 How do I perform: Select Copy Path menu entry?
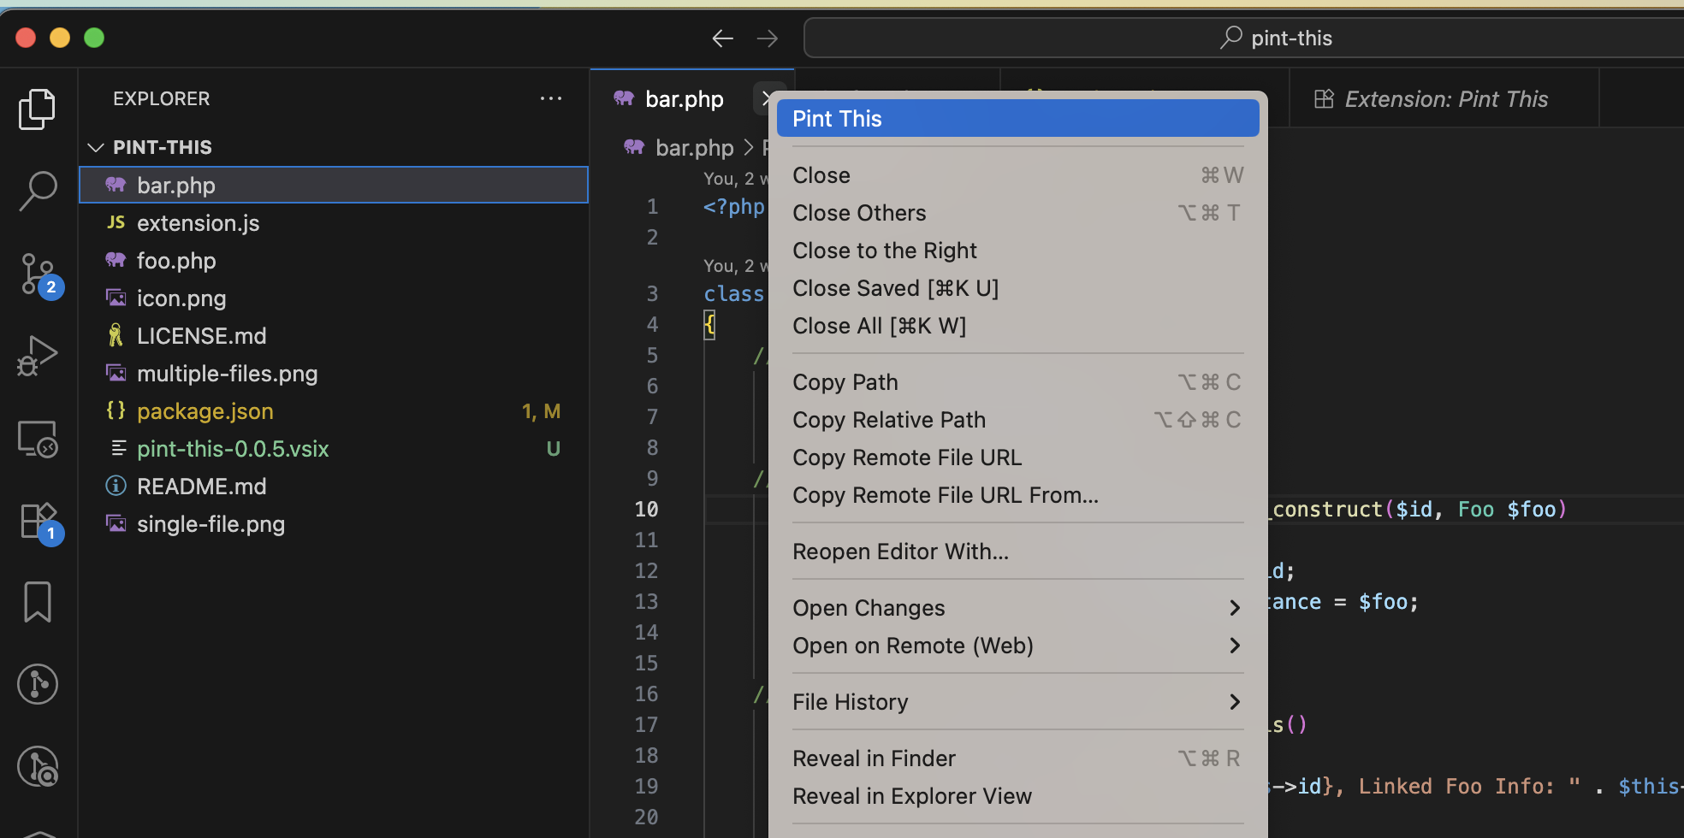1017,382
